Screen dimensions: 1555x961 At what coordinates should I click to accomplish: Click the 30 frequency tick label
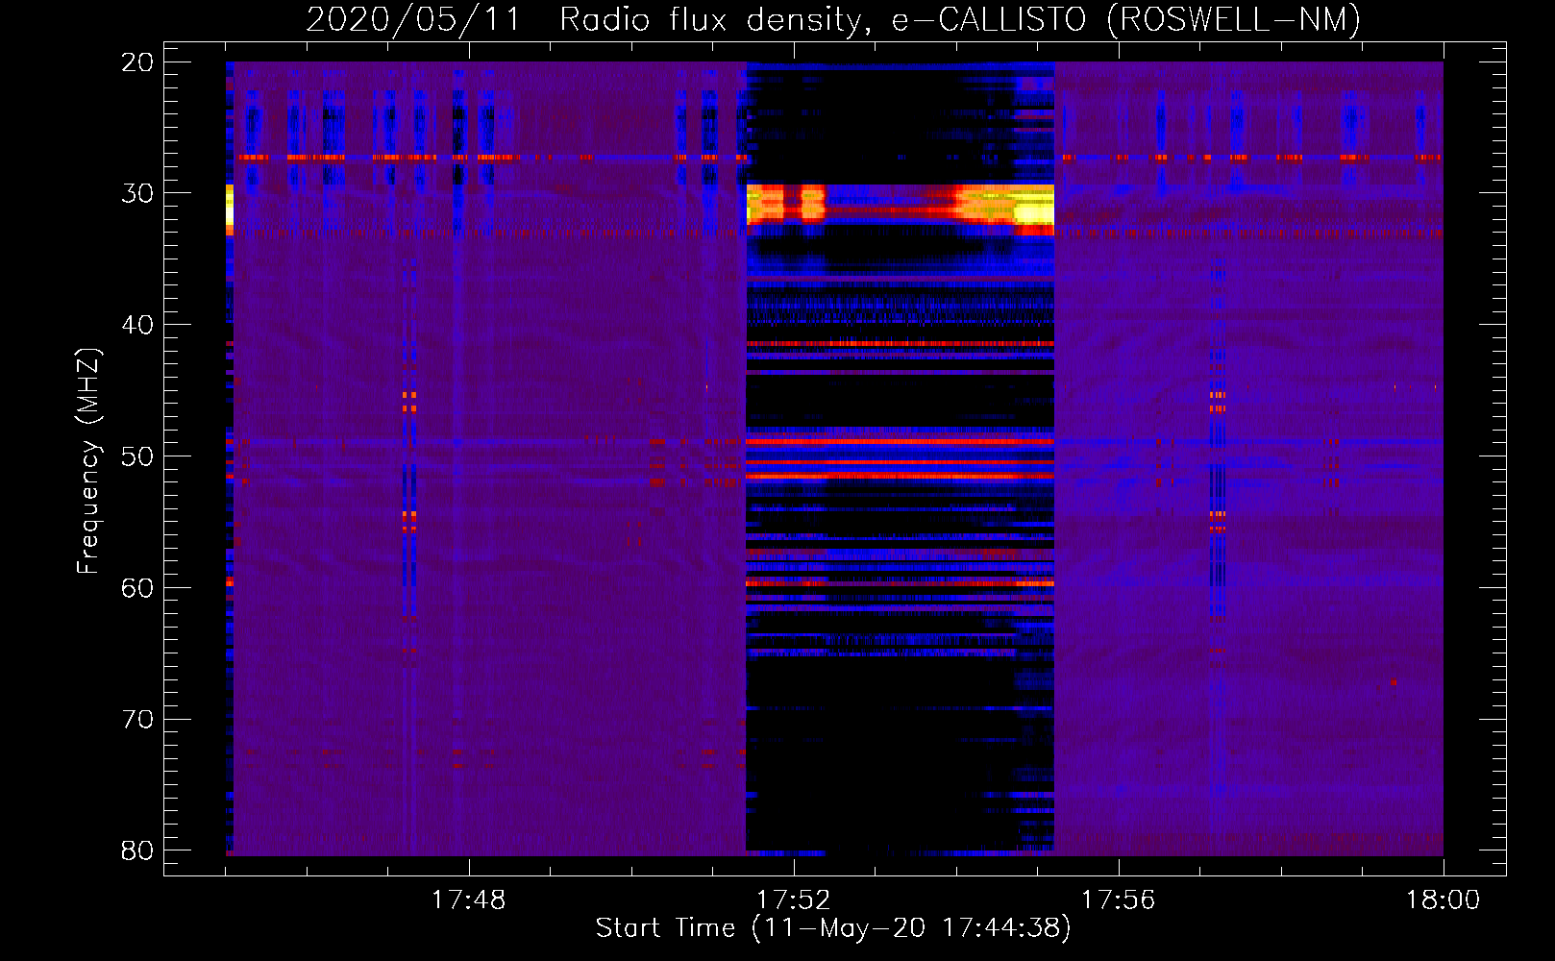137,193
